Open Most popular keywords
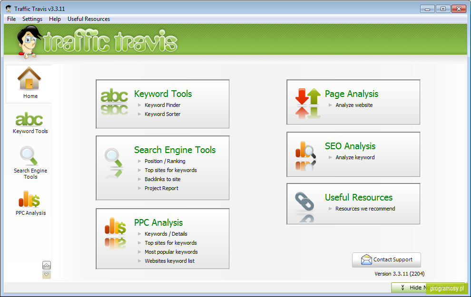Screen dimensions: 471x297 [171, 252]
